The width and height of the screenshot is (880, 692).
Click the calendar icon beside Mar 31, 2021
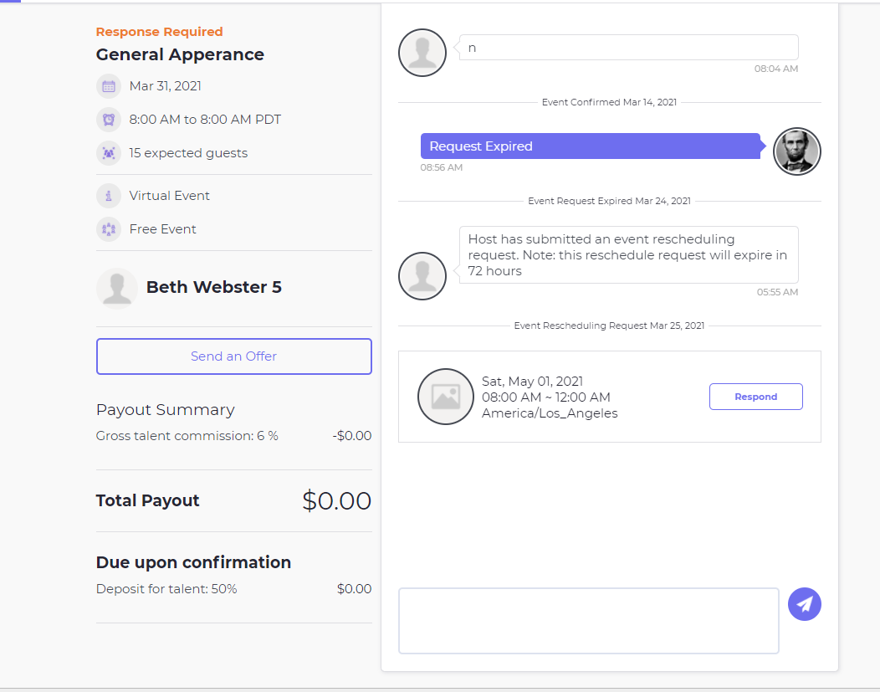tap(109, 86)
